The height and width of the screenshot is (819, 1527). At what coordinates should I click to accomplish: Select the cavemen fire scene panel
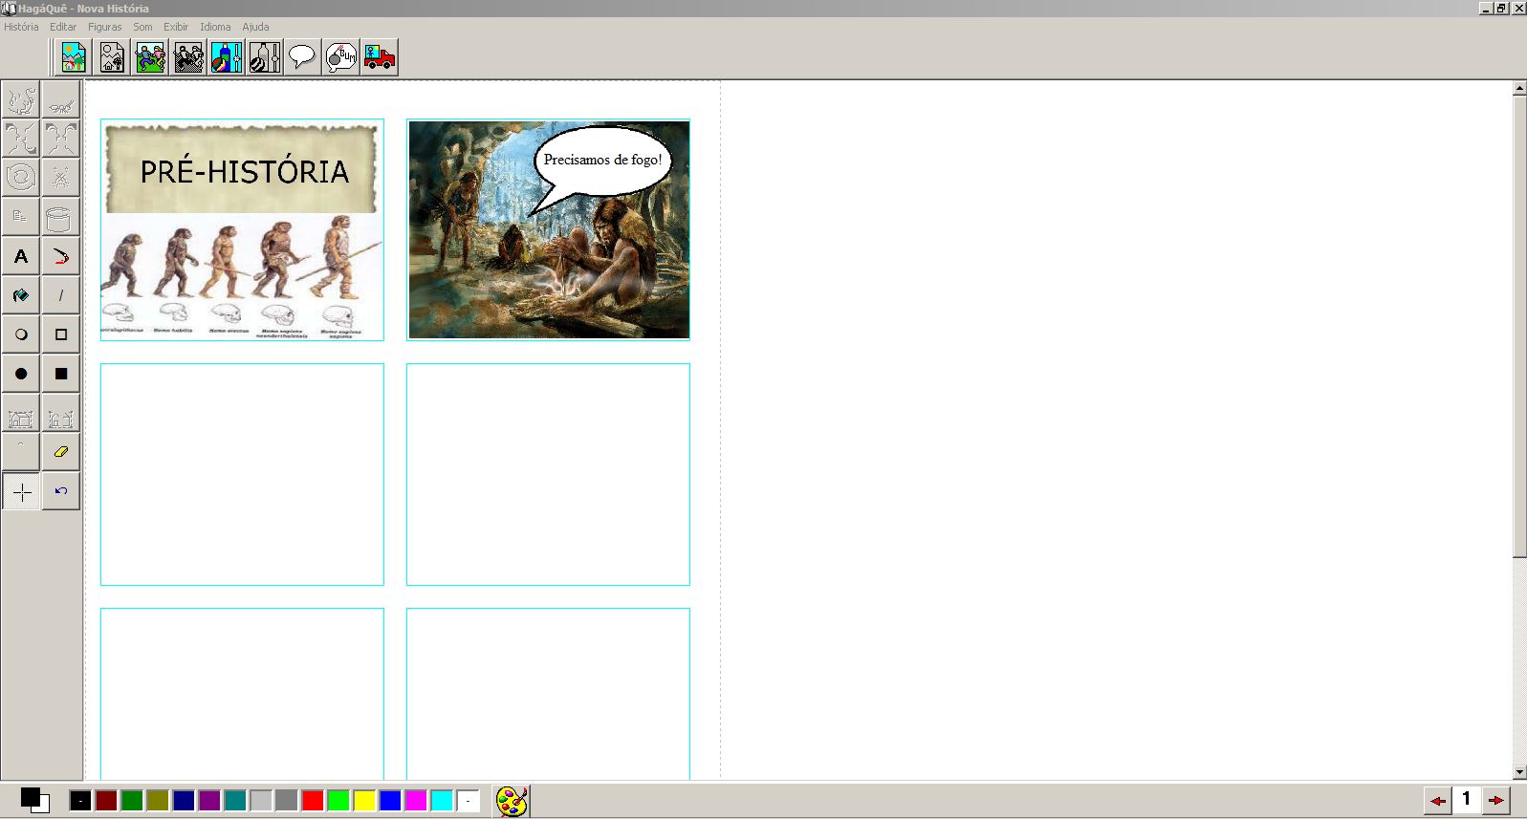coord(548,230)
